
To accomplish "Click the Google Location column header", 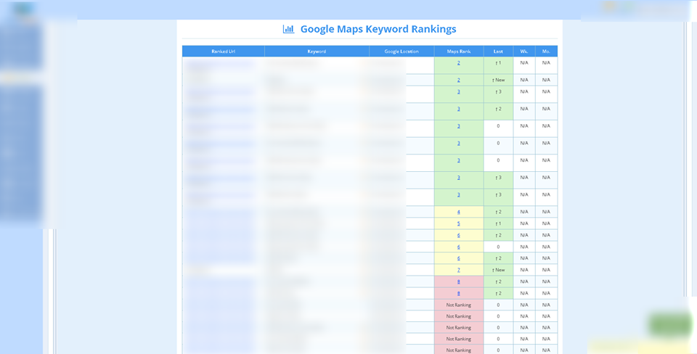I will 401,52.
